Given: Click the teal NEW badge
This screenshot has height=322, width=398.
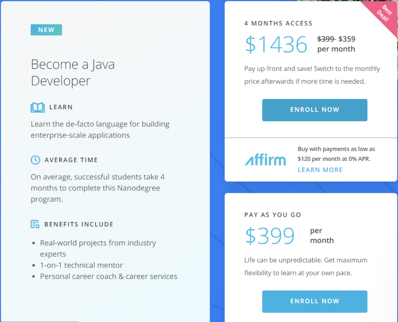Looking at the screenshot, I should [46, 30].
